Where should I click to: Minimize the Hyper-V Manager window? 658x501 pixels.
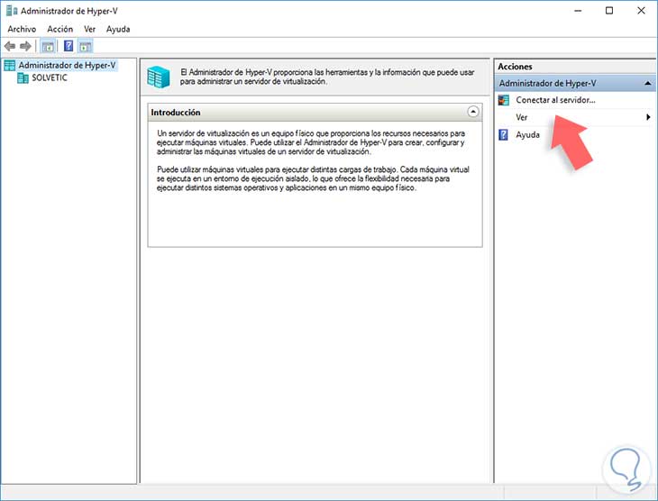point(578,11)
